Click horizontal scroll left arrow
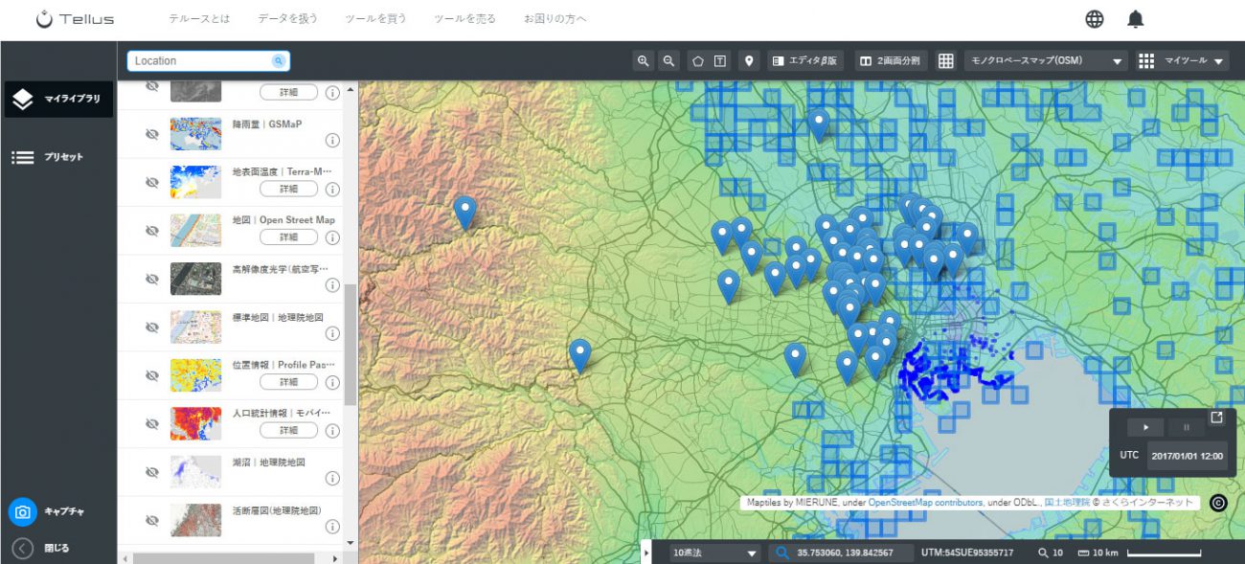This screenshot has height=564, width=1245. (x=125, y=557)
